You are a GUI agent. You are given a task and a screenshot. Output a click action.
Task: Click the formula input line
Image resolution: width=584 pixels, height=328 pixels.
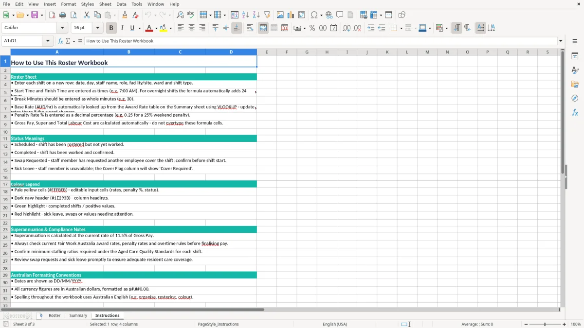(321, 41)
